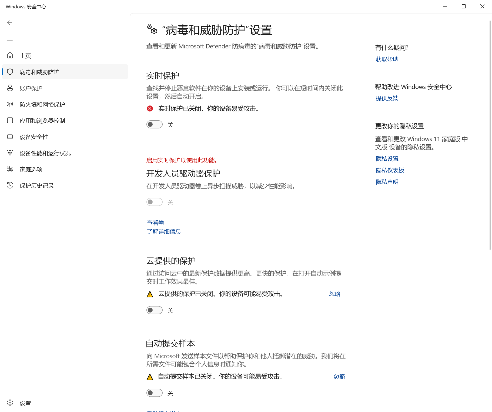Select 病毒和威胁防护 in the sidebar

65,72
